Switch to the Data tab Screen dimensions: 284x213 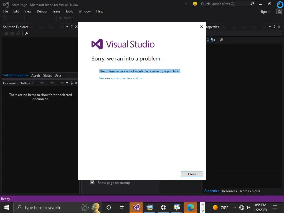(x=58, y=75)
